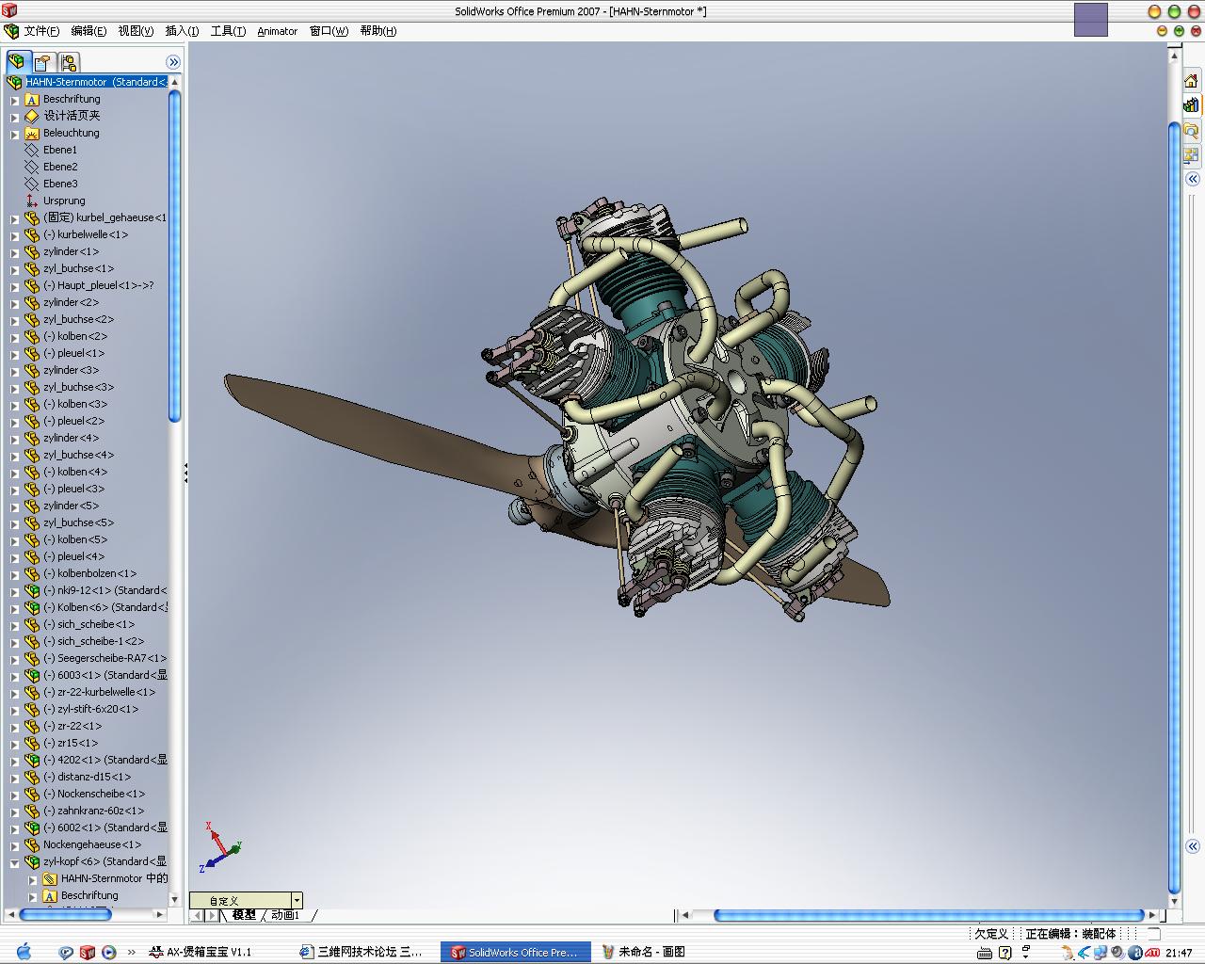Viewport: 1205px width, 964px height.
Task: Click the zylinder<4> part icon
Action: tap(32, 438)
